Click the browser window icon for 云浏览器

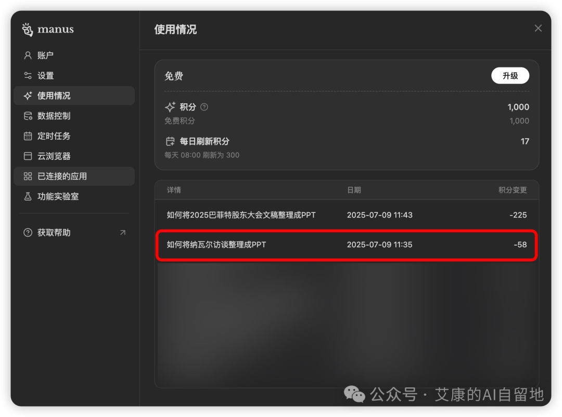[x=28, y=156]
